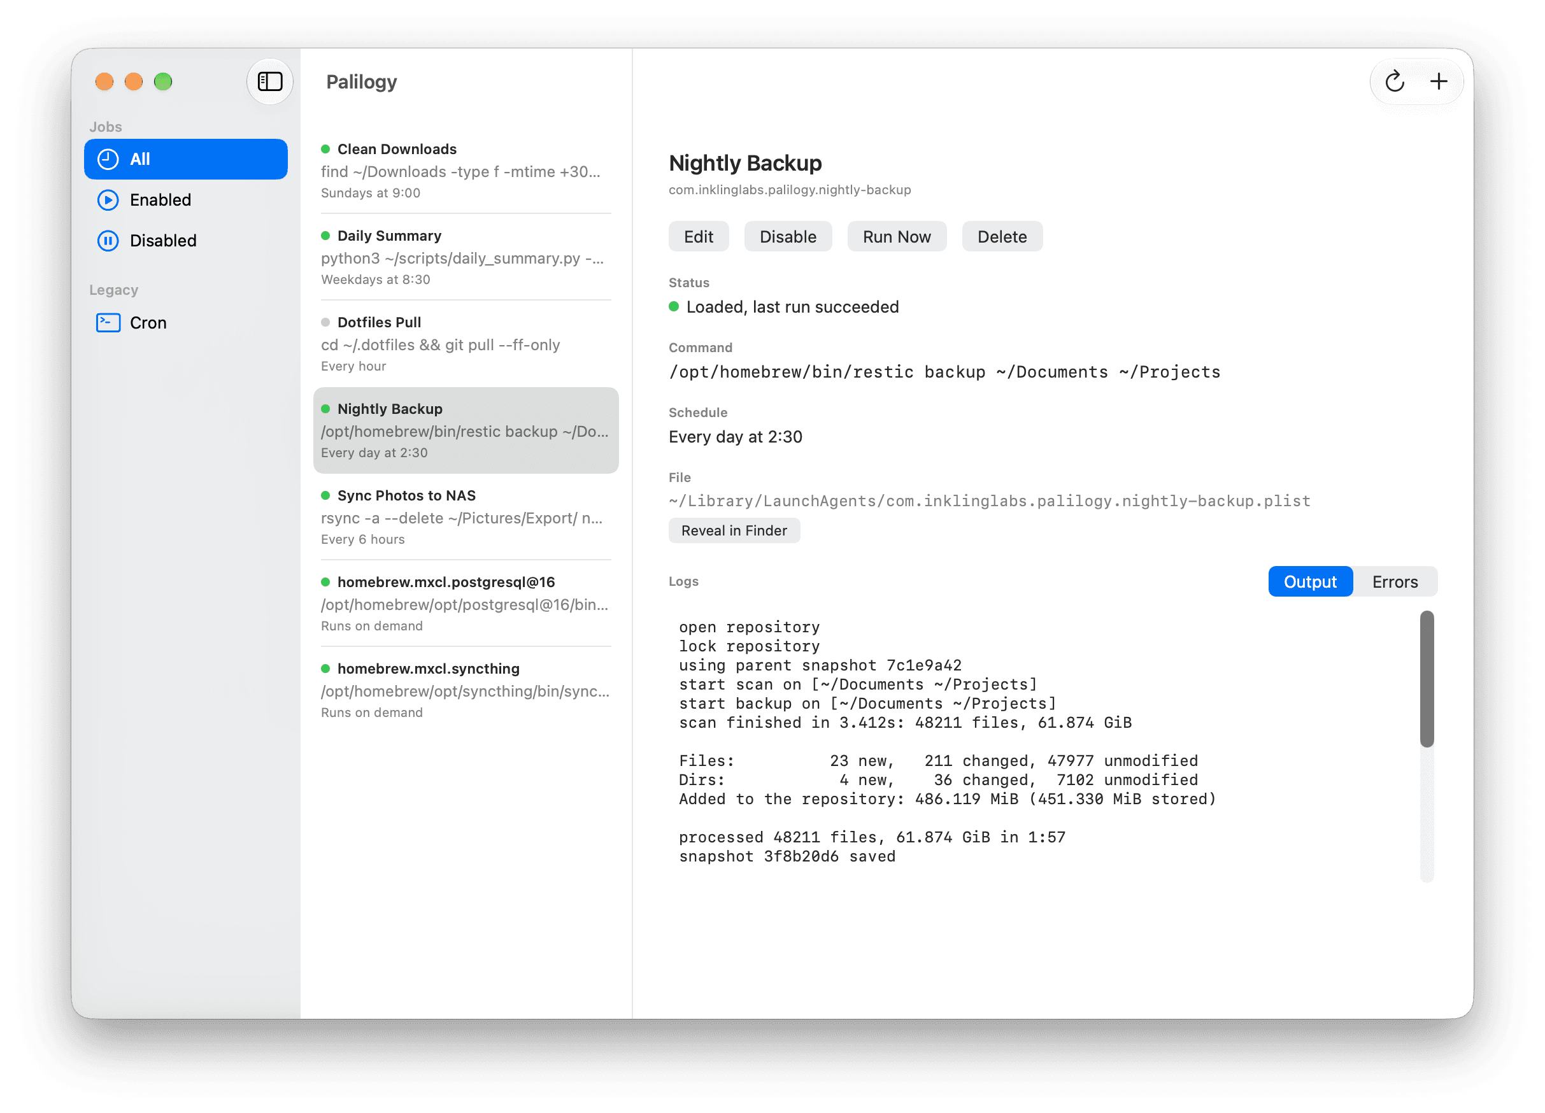Delete the Nightly Backup job
1545x1113 pixels.
click(x=1001, y=236)
